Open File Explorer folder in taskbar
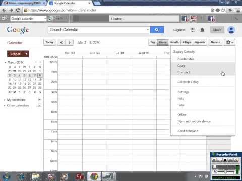 coord(36,176)
